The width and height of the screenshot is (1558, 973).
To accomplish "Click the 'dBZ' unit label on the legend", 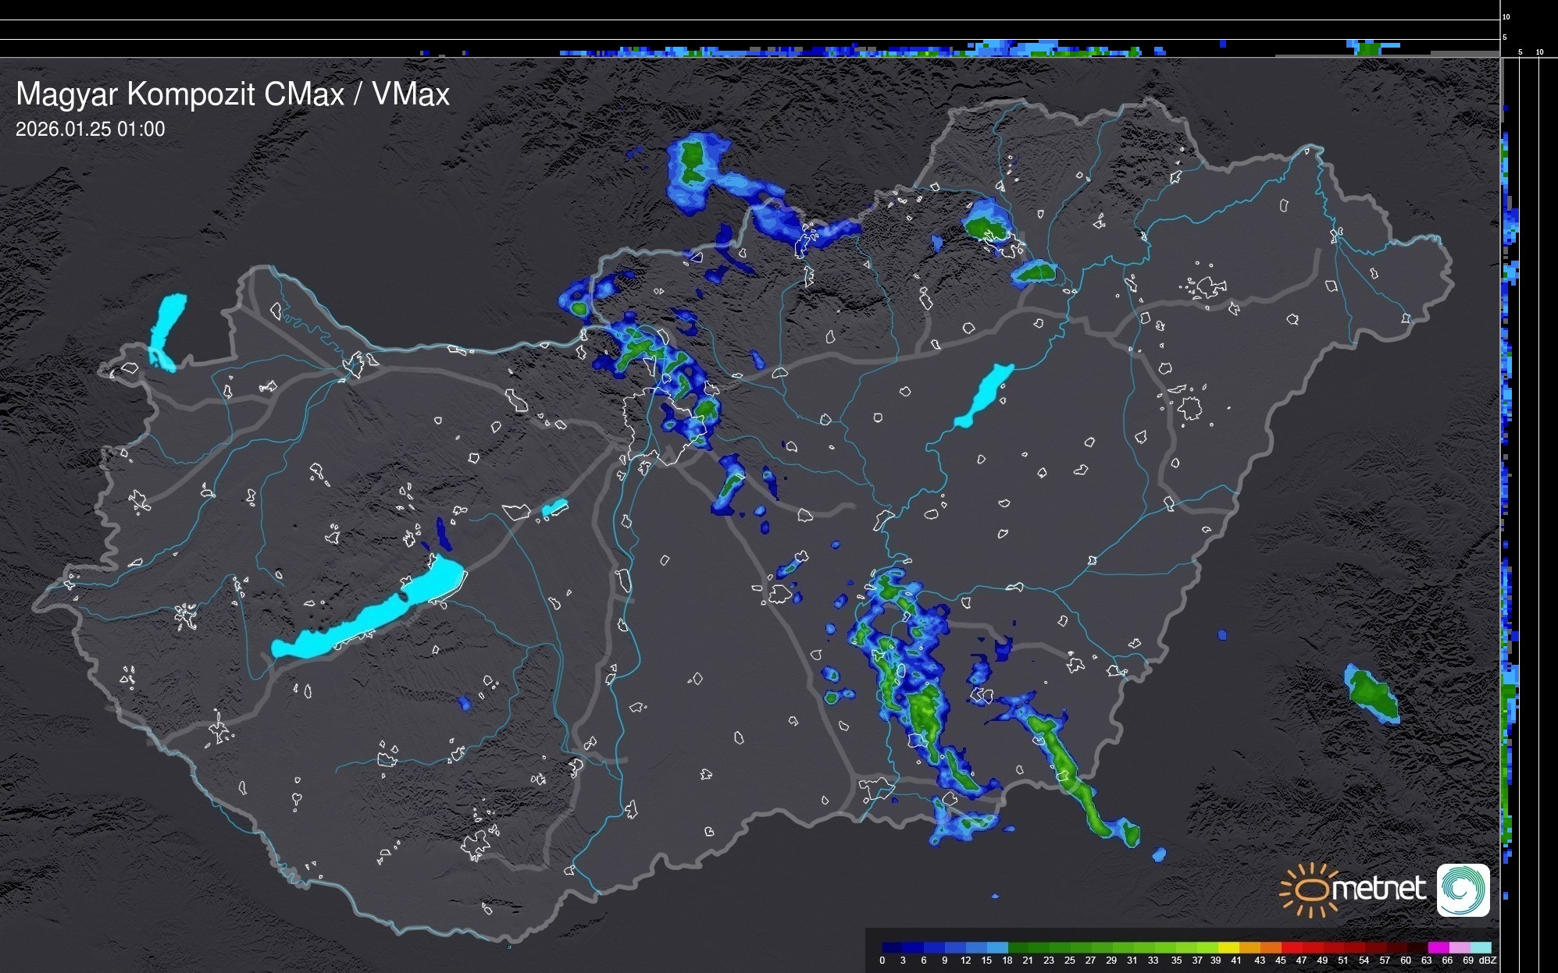I will [x=1488, y=961].
